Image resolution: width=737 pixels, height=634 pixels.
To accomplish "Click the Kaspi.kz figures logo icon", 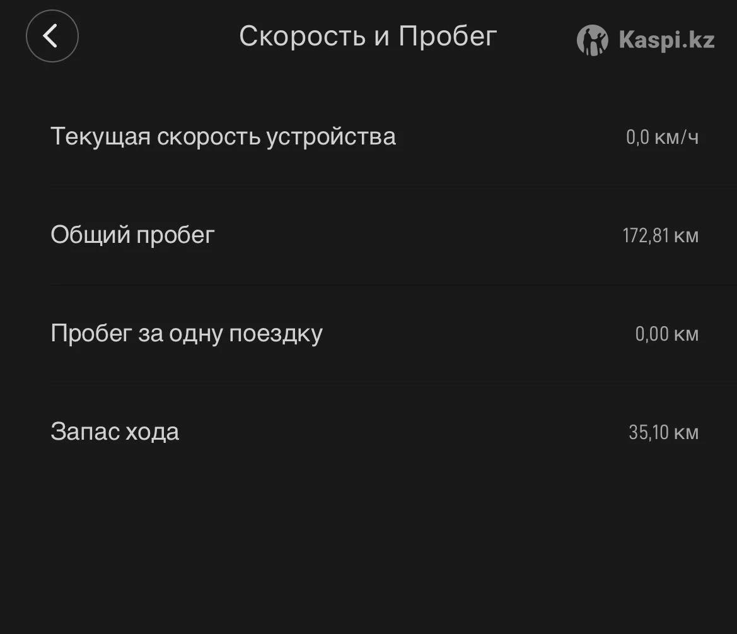I will point(592,40).
